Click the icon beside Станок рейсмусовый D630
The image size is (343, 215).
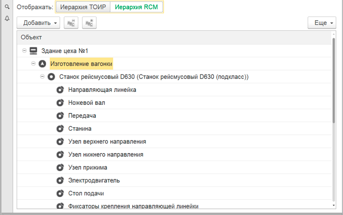(x=51, y=77)
